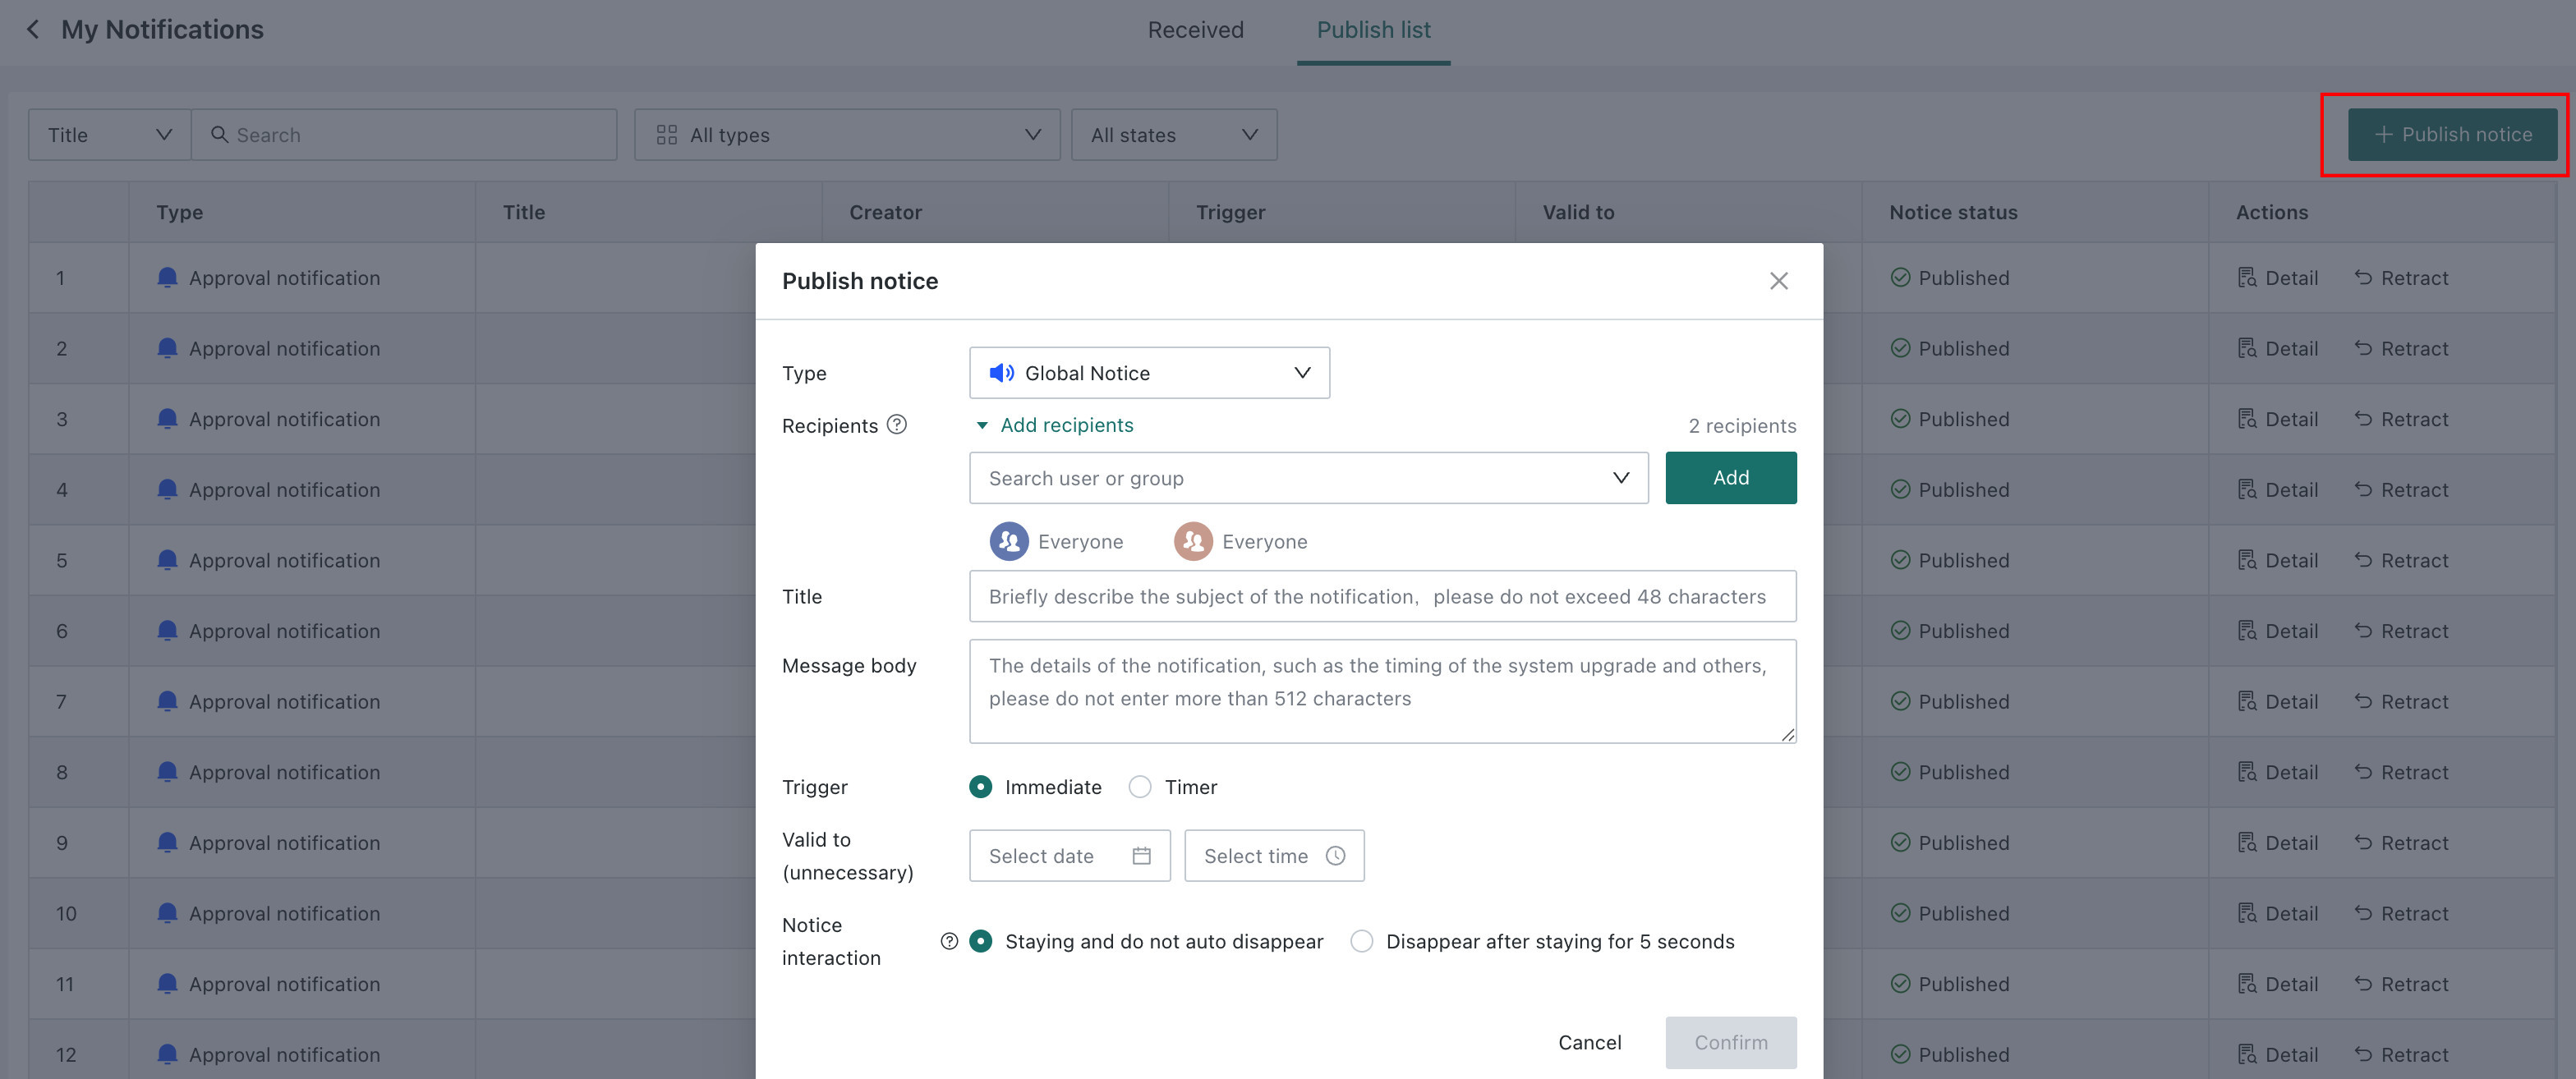Click the '2 recipients' count text
This screenshot has width=2576, height=1079.
1742,425
